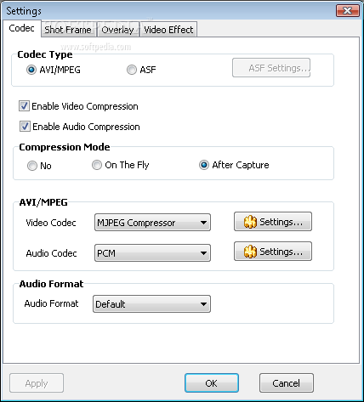364x402 pixels.
Task: Select the Codec tab
Action: pyautogui.click(x=22, y=28)
